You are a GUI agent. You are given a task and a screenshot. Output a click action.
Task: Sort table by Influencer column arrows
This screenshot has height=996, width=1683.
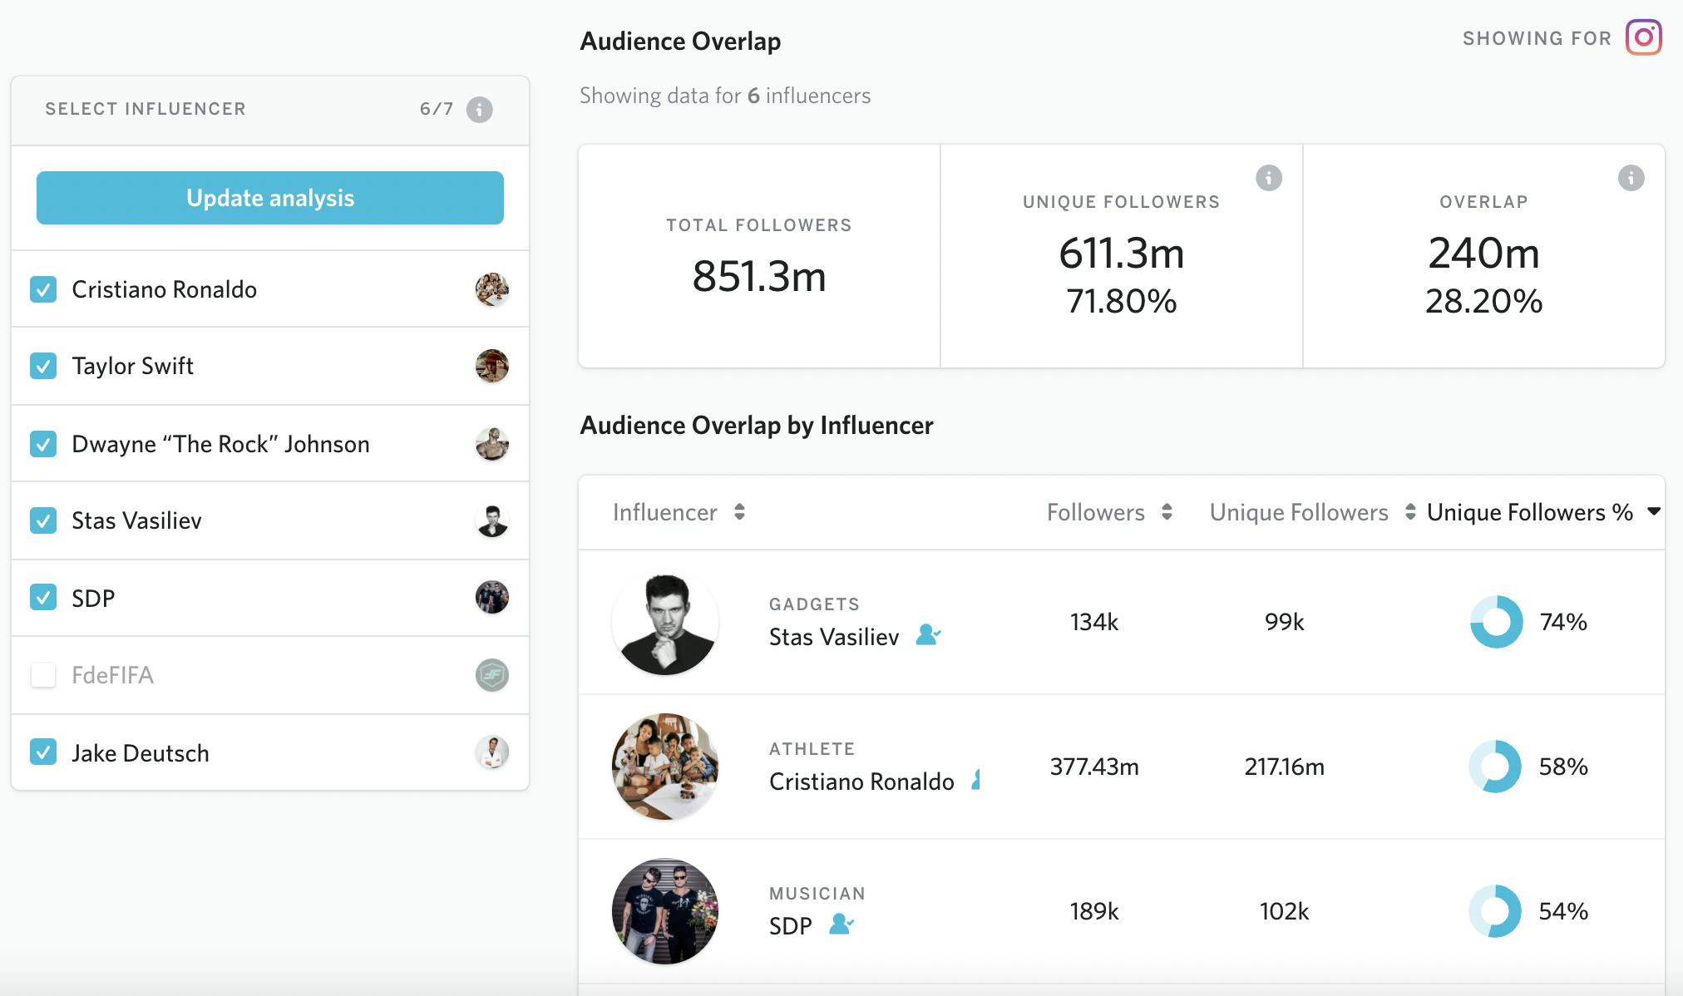739,511
